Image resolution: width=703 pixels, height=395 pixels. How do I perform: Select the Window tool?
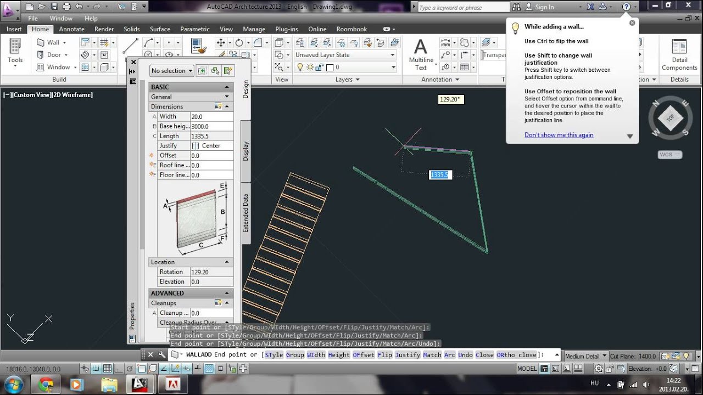(53, 67)
